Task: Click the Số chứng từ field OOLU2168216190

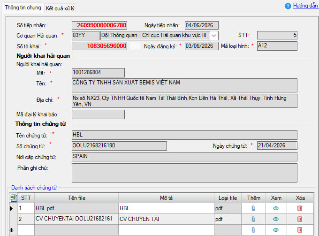Action: (x=119, y=146)
